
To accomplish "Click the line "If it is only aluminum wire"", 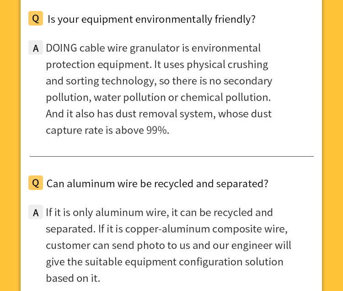I will [x=159, y=212].
